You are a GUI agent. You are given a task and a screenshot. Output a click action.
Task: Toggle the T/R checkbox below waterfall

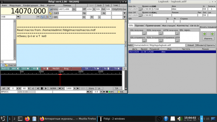click(117, 88)
